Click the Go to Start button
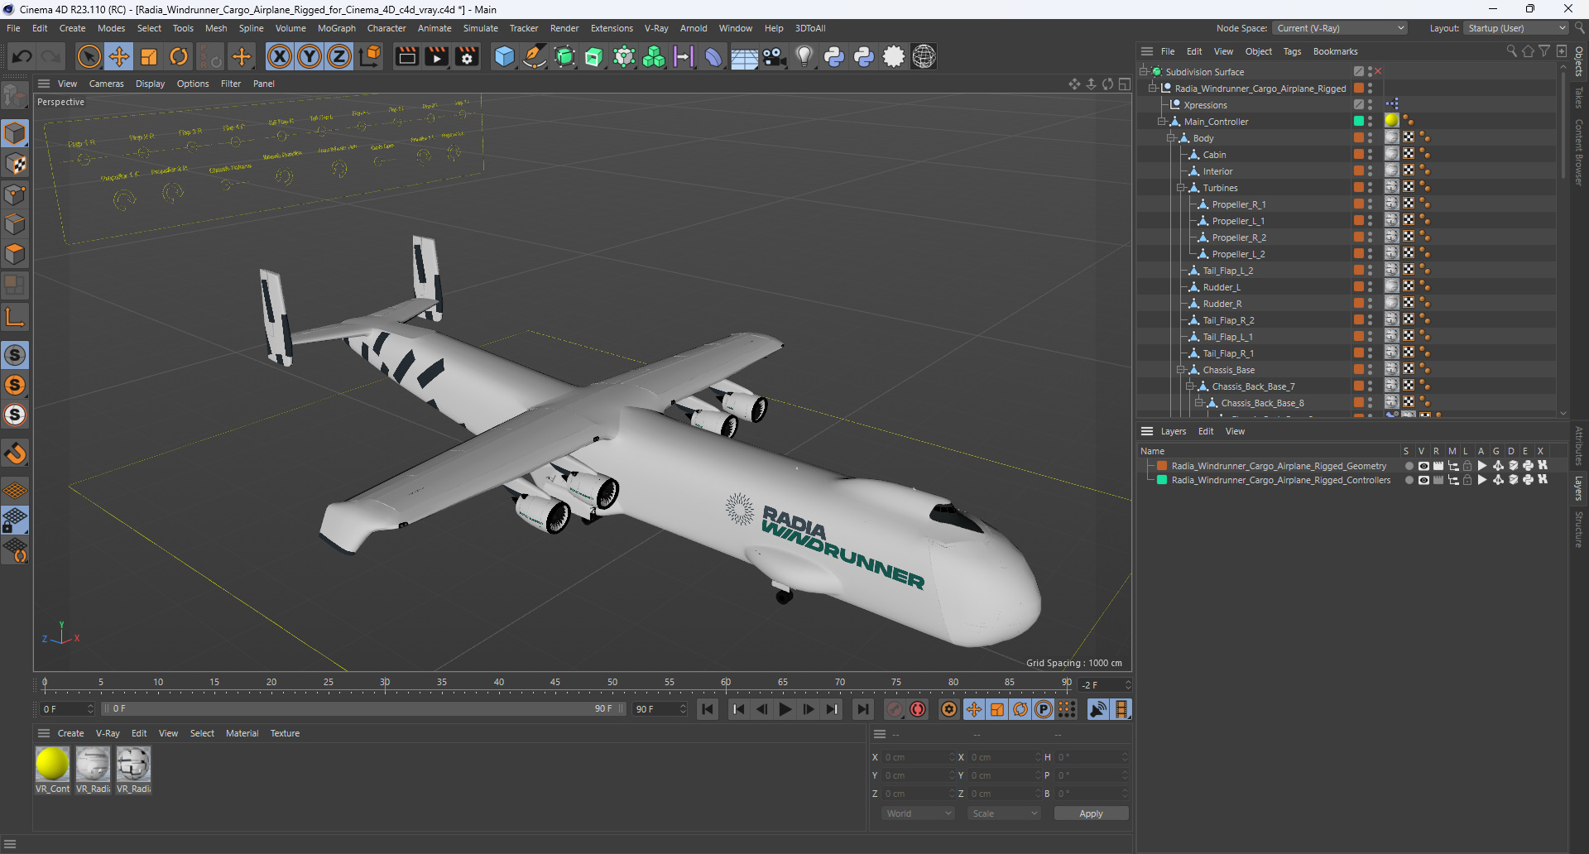The image size is (1589, 854). [708, 709]
